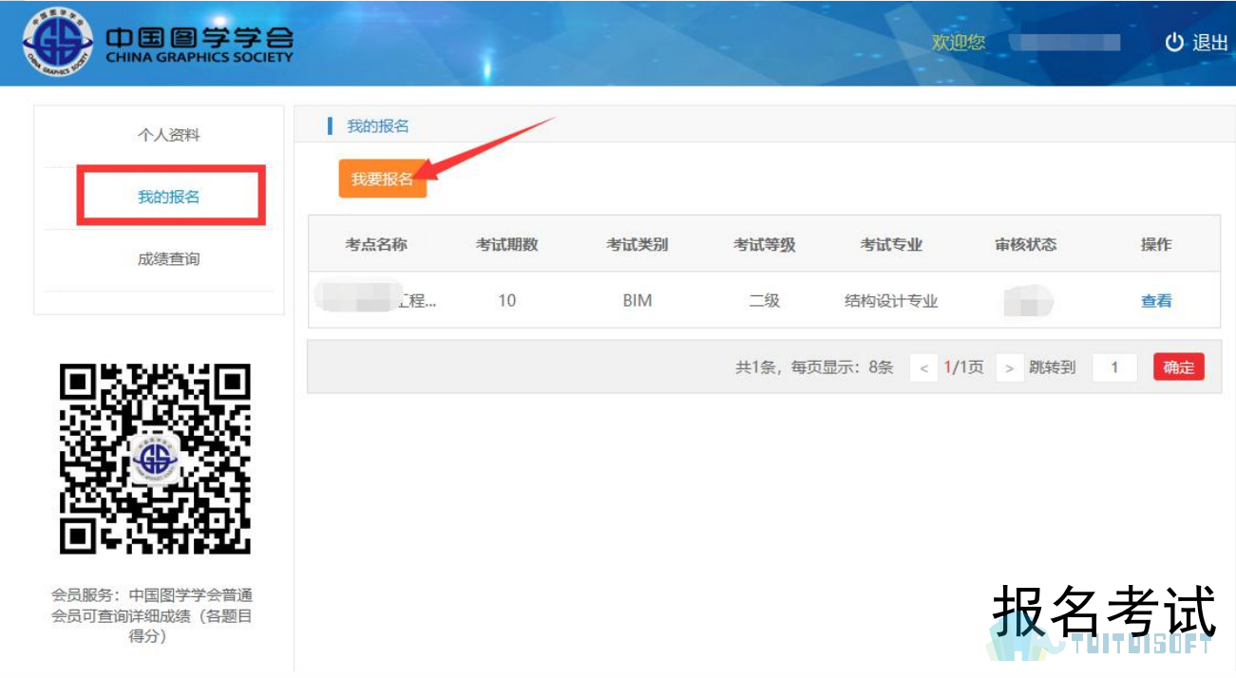Image resolution: width=1236 pixels, height=678 pixels.
Task: Click the QR code image
Action: click(155, 459)
